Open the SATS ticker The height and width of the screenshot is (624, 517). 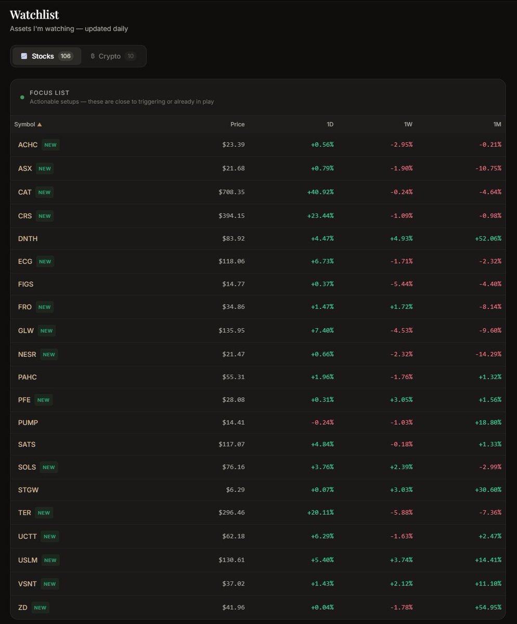[x=27, y=444]
